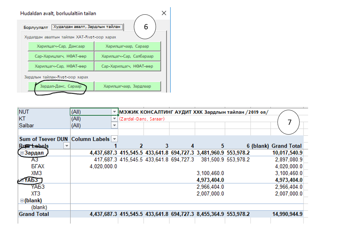Image resolution: width=340 pixels, height=233 pixels.
Task: Run the Харилцагч-Сар, НӨАТ-өөр report
Action: tap(61, 66)
